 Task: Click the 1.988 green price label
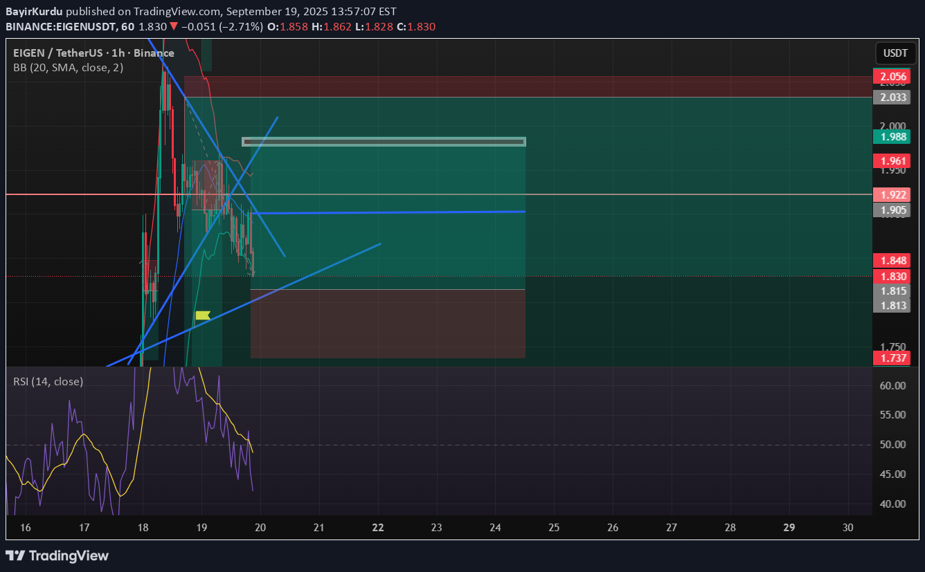[x=891, y=137]
